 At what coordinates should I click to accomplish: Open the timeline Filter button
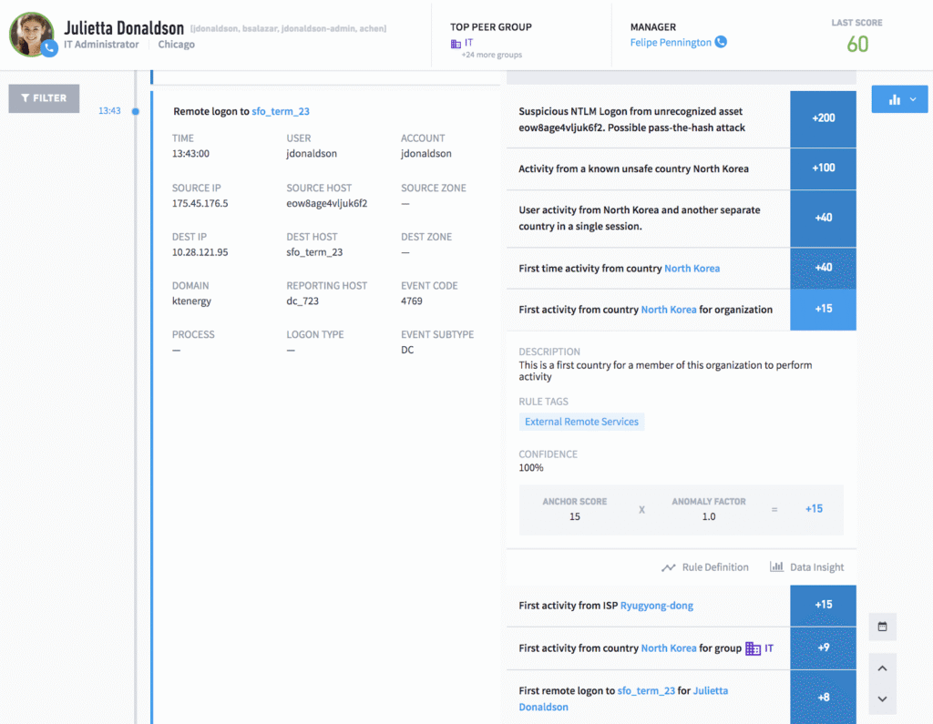[x=44, y=98]
